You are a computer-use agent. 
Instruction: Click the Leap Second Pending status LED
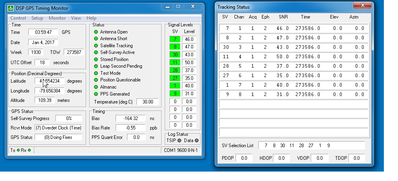[96, 66]
